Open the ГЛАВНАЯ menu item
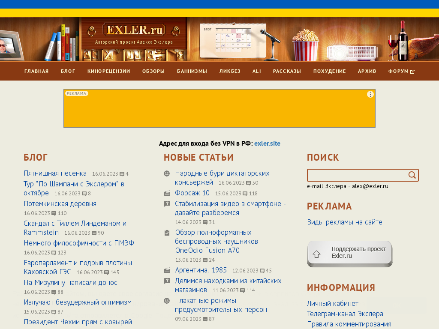This screenshot has width=439, height=329. [36, 72]
